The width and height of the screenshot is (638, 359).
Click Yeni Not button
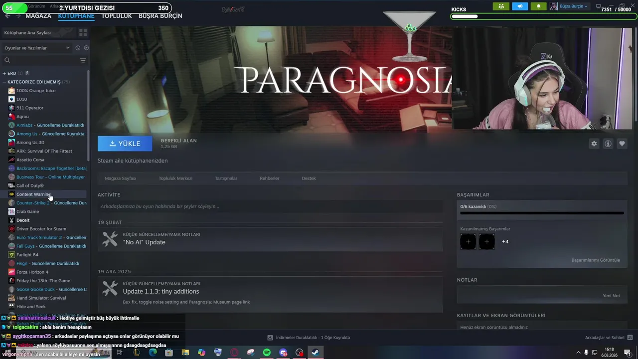coord(611,296)
